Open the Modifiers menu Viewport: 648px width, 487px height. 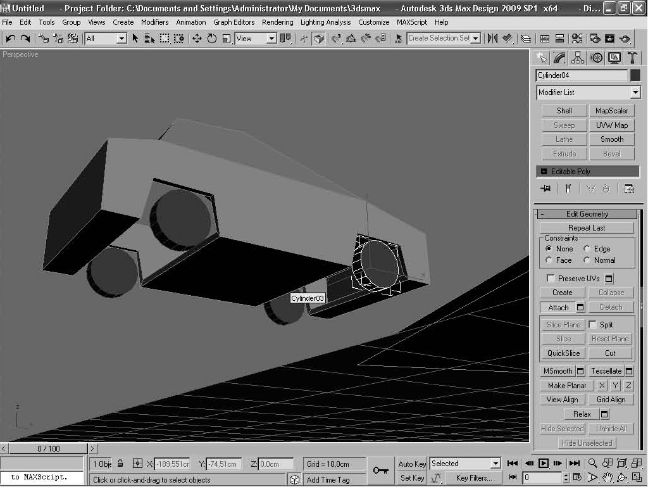point(154,22)
